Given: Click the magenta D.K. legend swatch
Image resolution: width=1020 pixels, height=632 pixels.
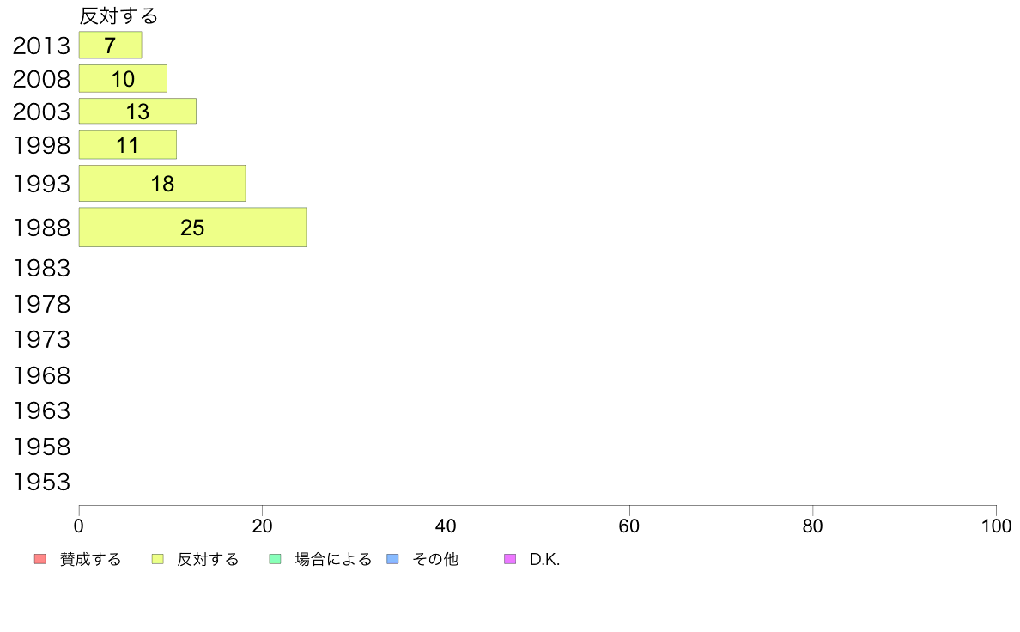Looking at the screenshot, I should click(510, 559).
